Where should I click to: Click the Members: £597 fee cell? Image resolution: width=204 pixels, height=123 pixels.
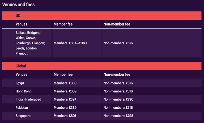point(65,99)
